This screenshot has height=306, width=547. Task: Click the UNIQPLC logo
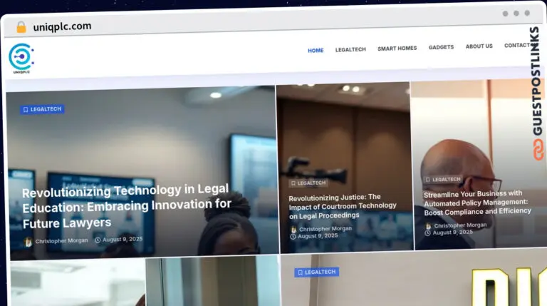(21, 58)
